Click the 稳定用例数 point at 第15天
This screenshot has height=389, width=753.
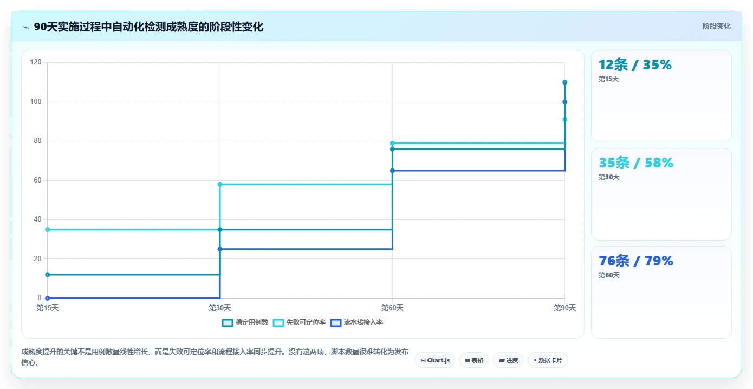coord(47,275)
